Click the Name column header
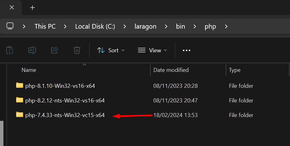The height and width of the screenshot is (146, 290). (x=29, y=70)
